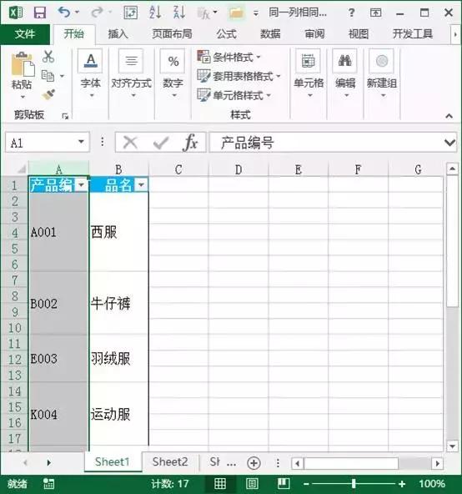Switch to the 数据 (Data) tab
Viewport: 462px width, 494px height.
270,33
